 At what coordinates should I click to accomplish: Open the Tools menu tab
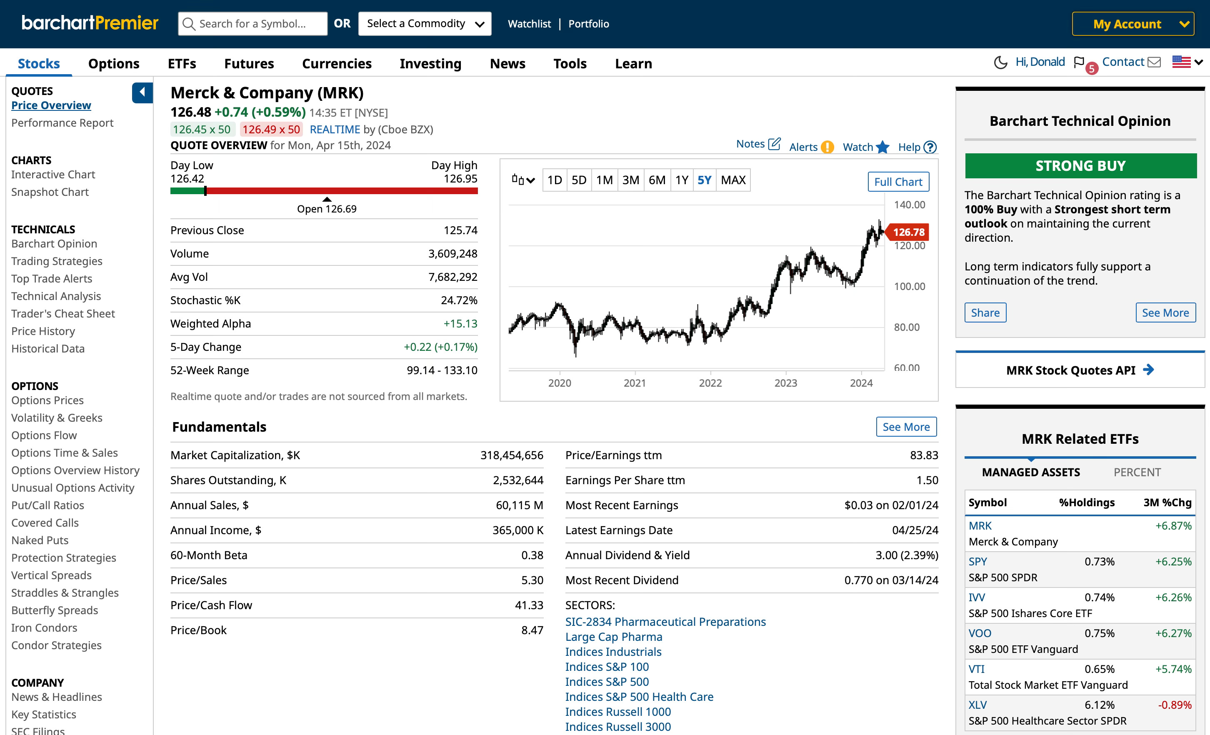pyautogui.click(x=570, y=63)
